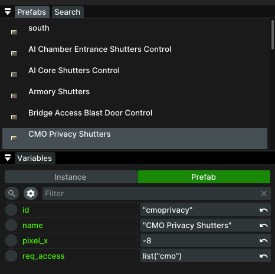Reset the req_access value with undo arrow
275x274 pixels.
click(264, 256)
